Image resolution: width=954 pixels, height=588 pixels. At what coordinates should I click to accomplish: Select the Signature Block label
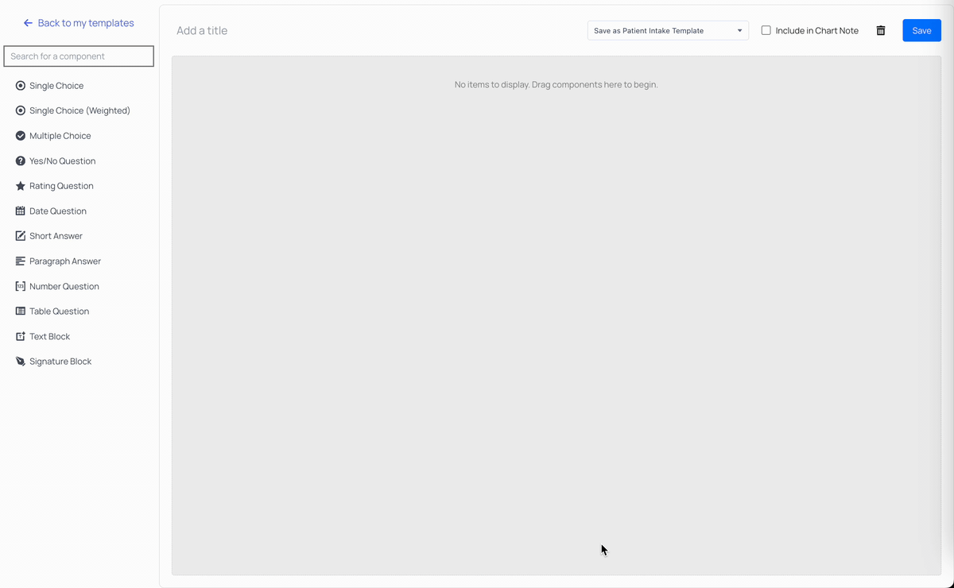click(60, 361)
